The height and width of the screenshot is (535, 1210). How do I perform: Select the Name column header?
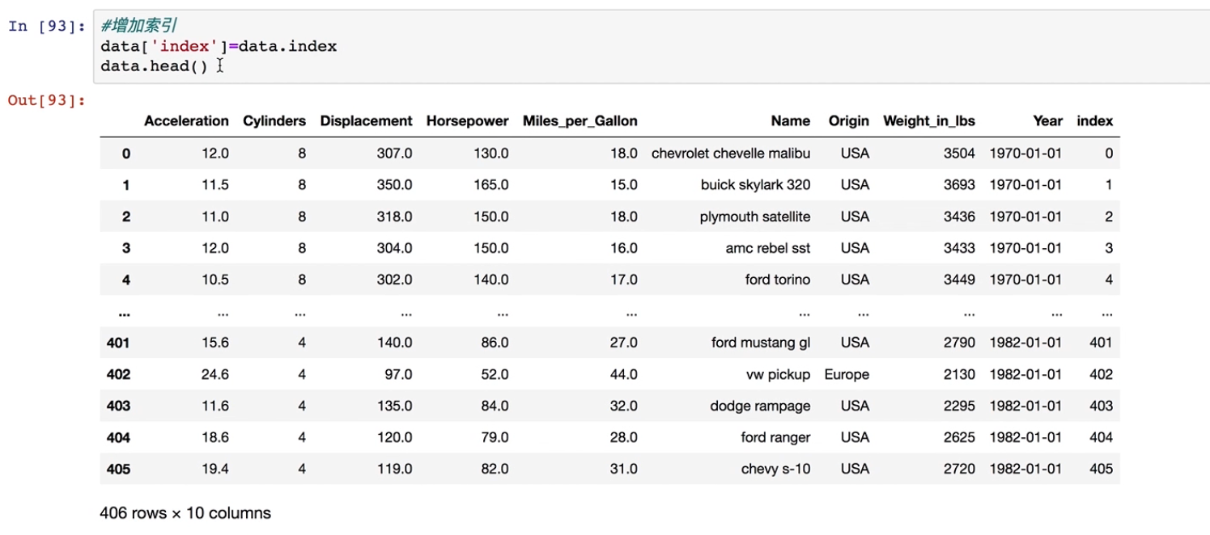tap(790, 121)
